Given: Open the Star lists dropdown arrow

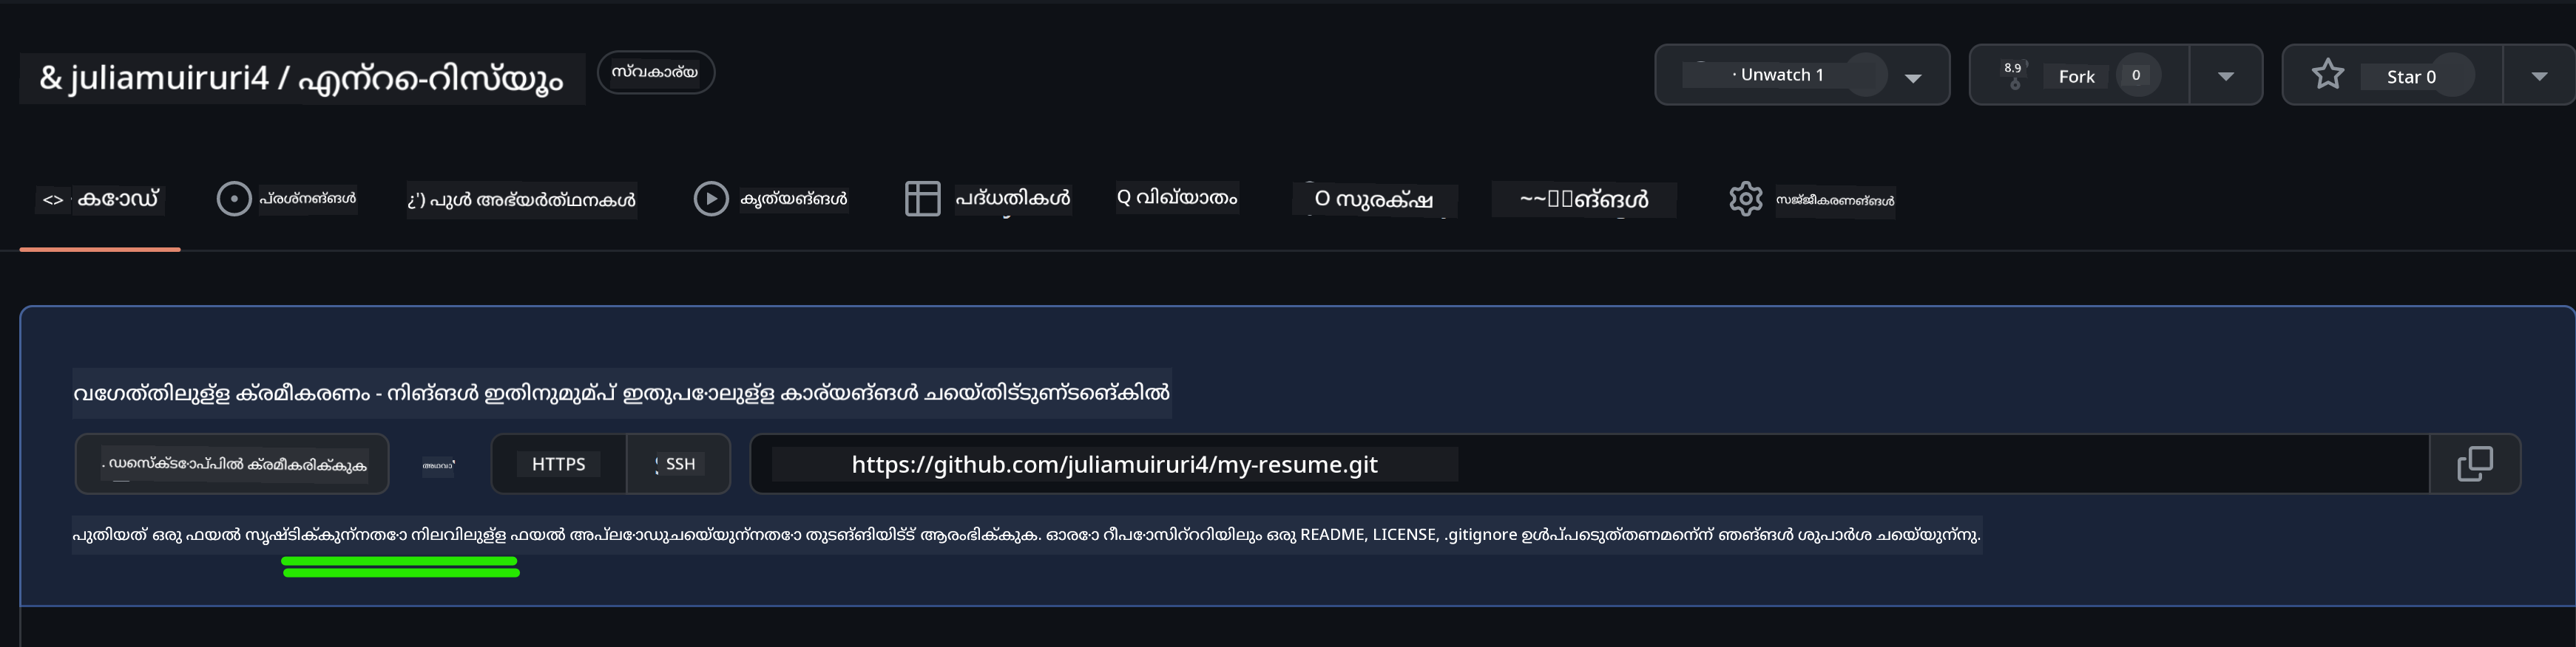Looking at the screenshot, I should (2539, 75).
